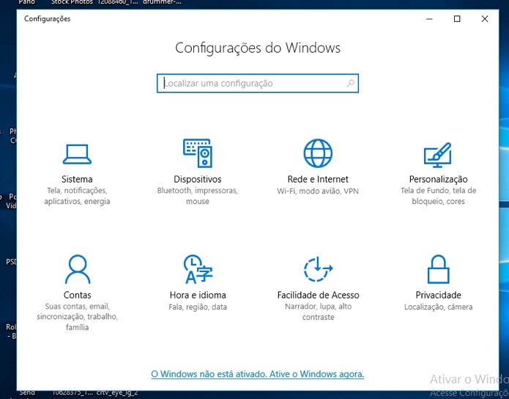Focus the Localizar uma configuração field
This screenshot has height=399, width=509.
(257, 83)
